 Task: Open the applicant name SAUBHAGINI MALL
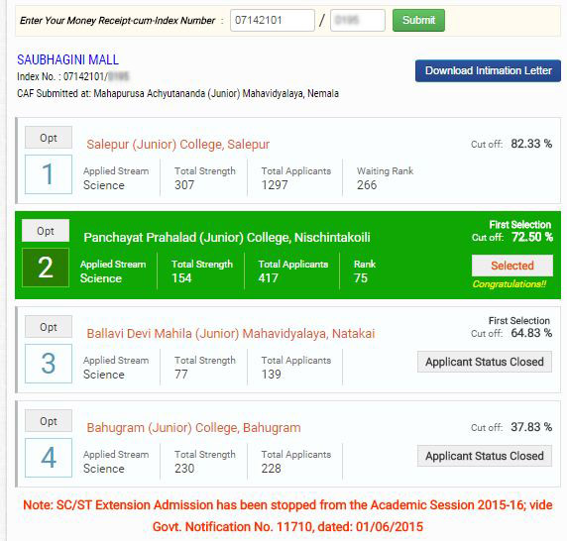[68, 60]
